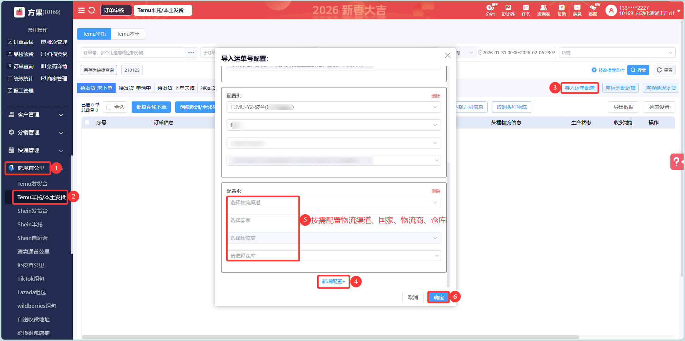
Task: Open the 店铺 dropdown filter
Action: (x=617, y=52)
